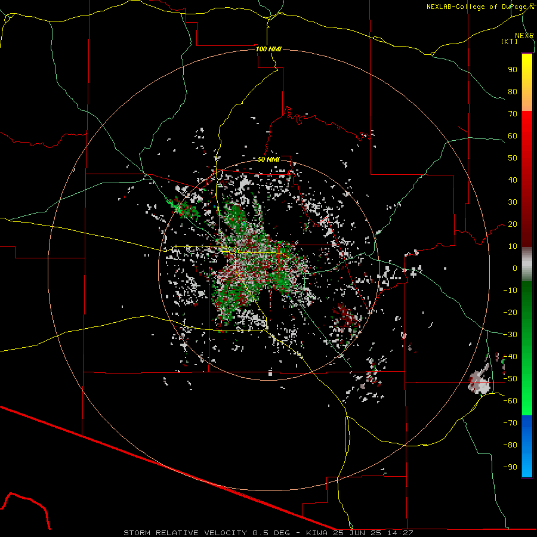Click the -60 value on the color scale
537x537 pixels.
point(510,401)
